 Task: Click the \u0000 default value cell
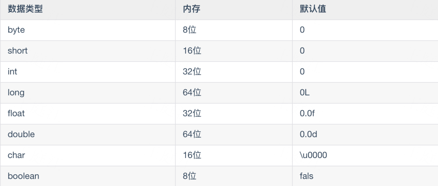[x=365, y=155]
